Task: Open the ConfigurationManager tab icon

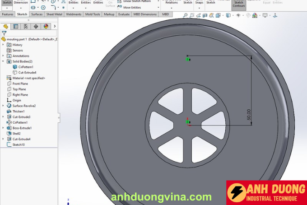Action: (26, 26)
